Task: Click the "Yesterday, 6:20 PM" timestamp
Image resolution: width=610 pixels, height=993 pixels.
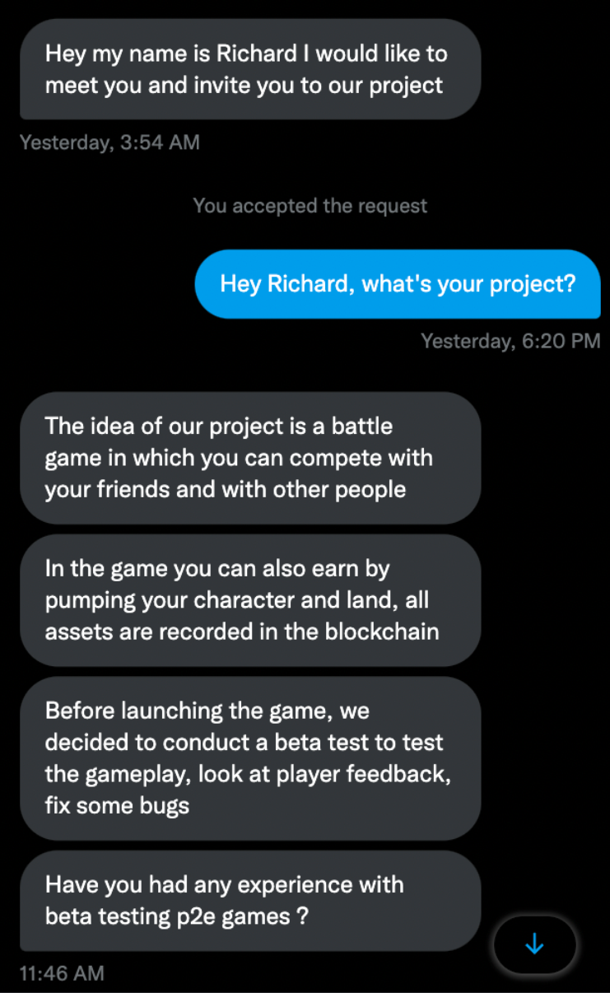Action: pos(510,341)
